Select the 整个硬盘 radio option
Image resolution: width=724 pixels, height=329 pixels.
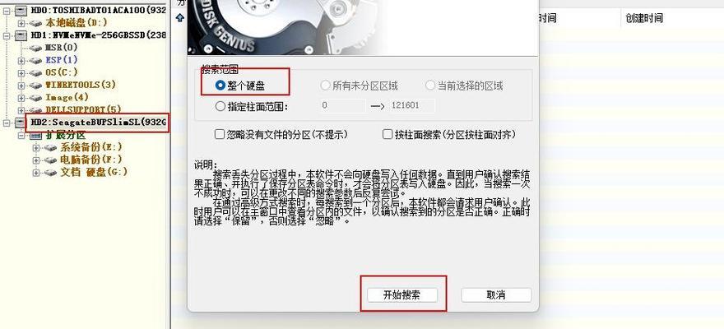tap(220, 86)
